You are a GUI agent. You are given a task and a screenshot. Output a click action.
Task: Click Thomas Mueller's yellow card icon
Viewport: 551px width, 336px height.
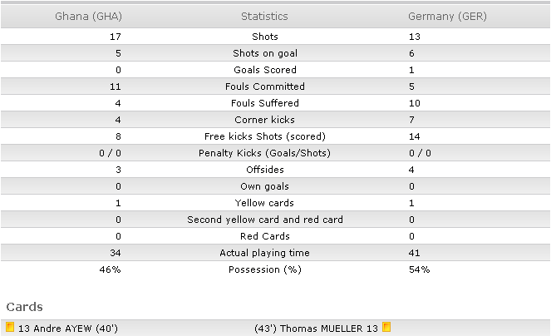tap(386, 327)
